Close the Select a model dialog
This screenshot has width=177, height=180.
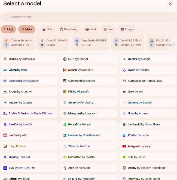point(170,4)
